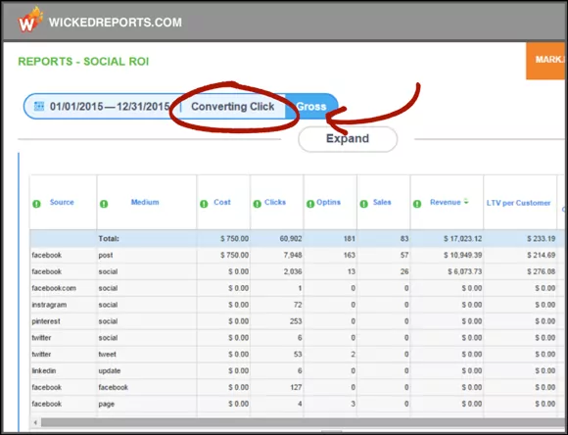
Task: Click green info icon beside Optins
Action: click(x=310, y=204)
